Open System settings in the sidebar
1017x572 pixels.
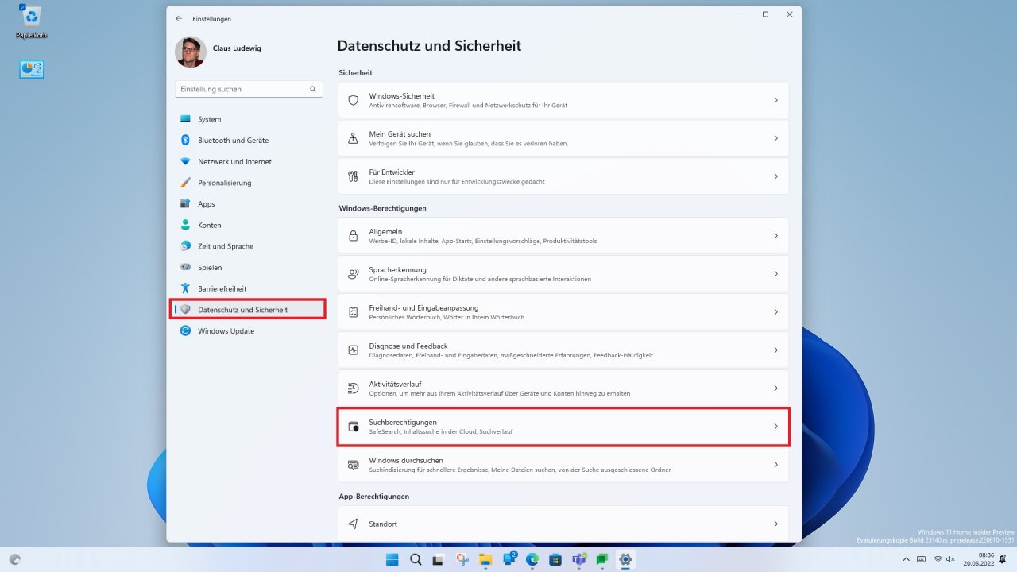[x=248, y=119]
